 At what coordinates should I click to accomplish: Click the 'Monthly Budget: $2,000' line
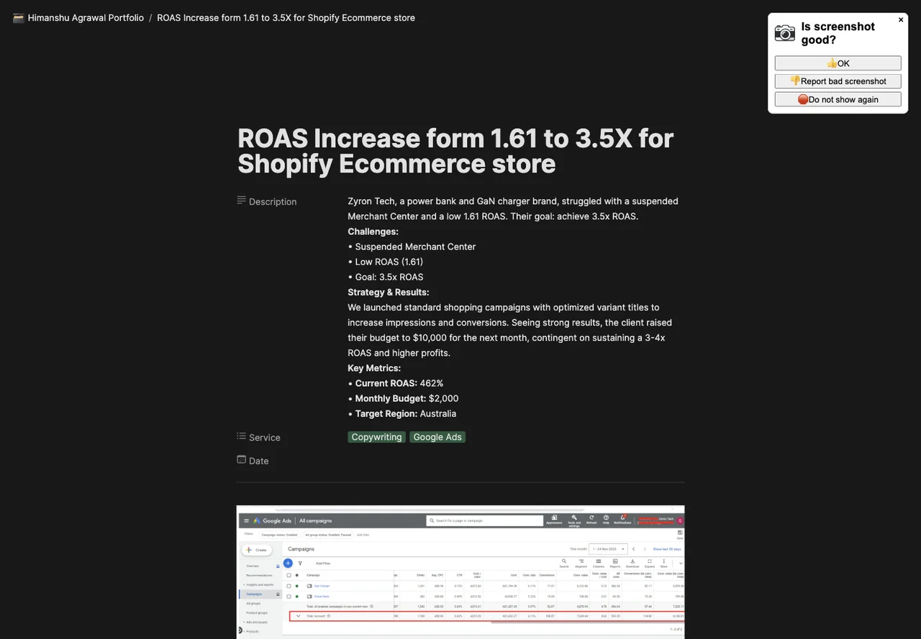click(403, 398)
